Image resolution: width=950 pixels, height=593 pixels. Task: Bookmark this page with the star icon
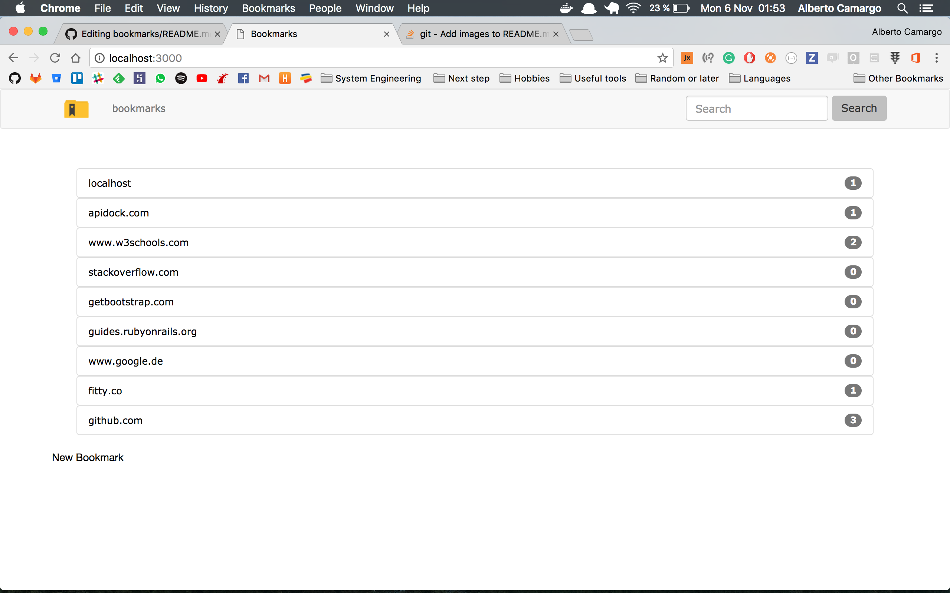[x=663, y=58]
